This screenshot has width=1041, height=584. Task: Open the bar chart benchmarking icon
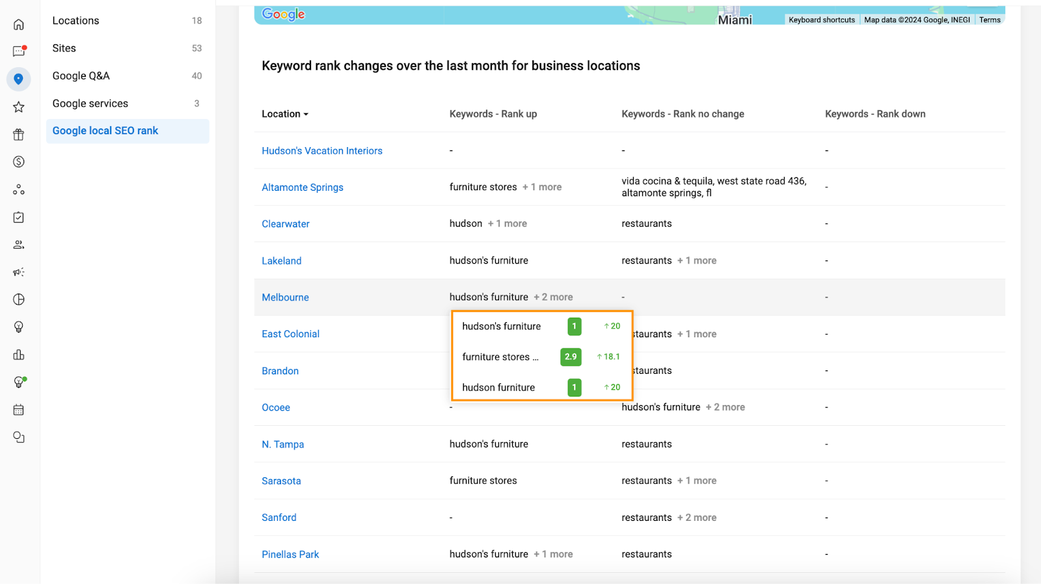coord(19,355)
